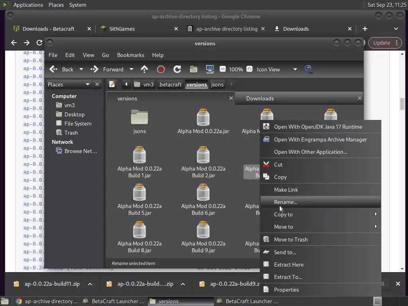Image resolution: width=408 pixels, height=306 pixels.
Task: Close the versions file manager tab
Action: click(231, 98)
